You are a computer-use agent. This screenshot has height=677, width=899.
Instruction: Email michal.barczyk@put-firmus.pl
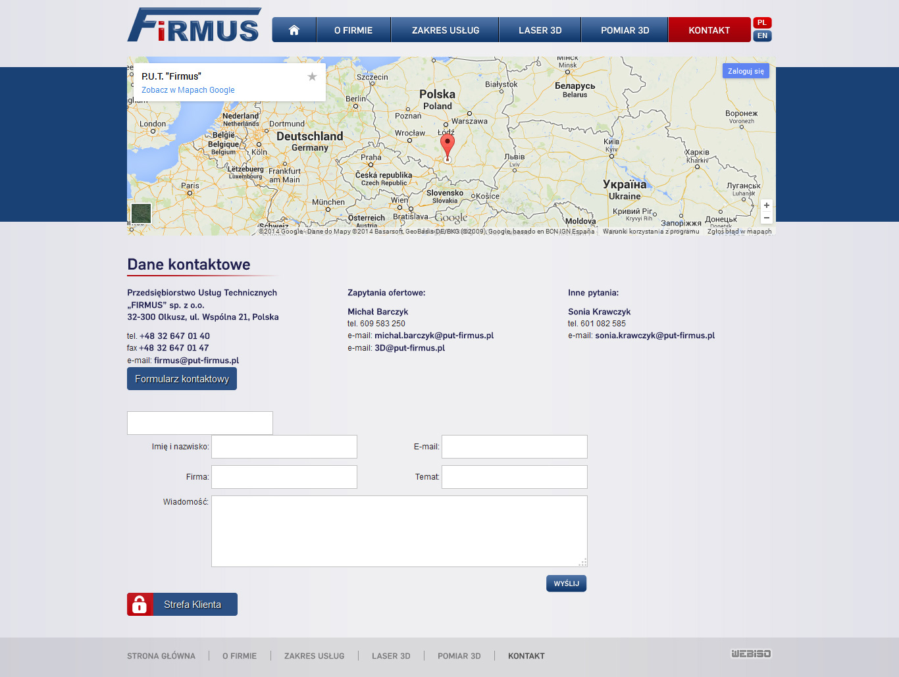point(434,336)
